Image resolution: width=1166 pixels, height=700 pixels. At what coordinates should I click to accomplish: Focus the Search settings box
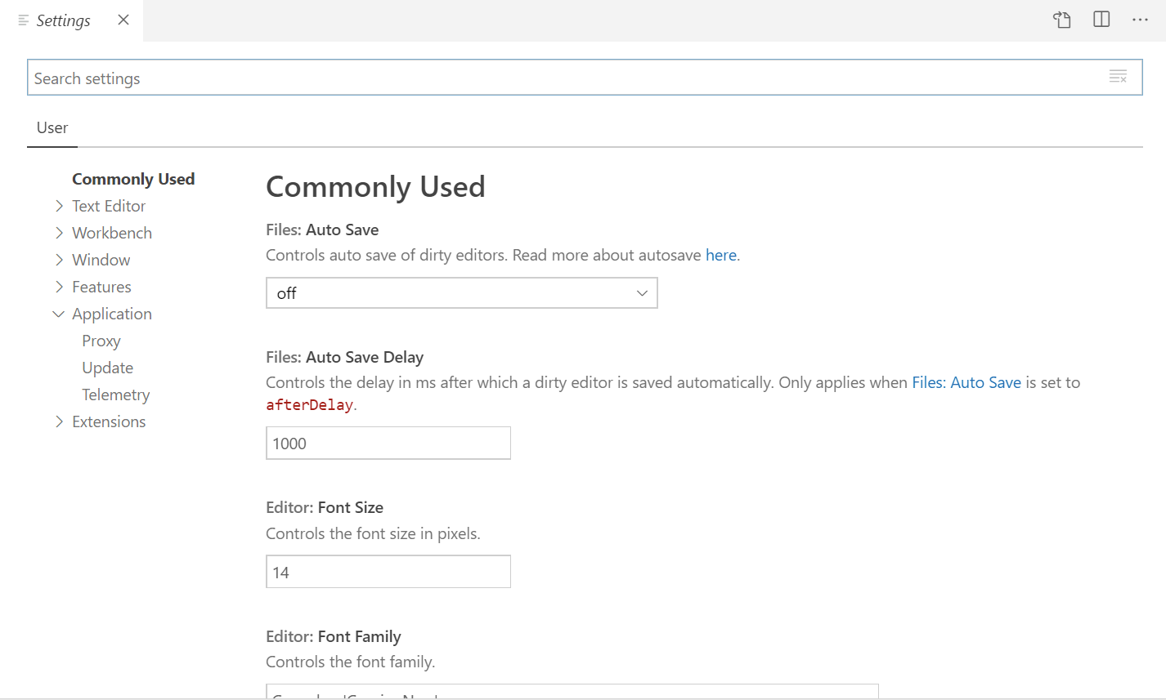564,78
